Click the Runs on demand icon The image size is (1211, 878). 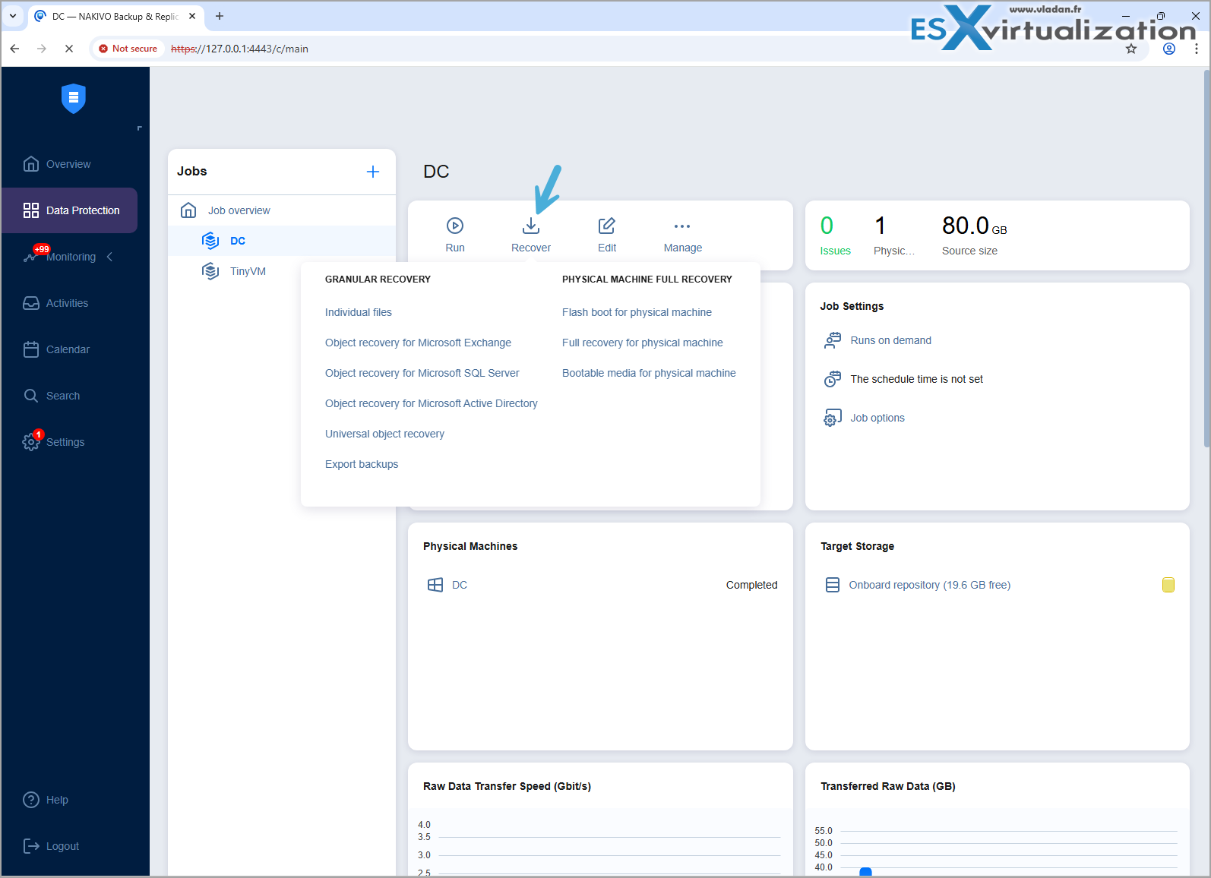coord(833,340)
